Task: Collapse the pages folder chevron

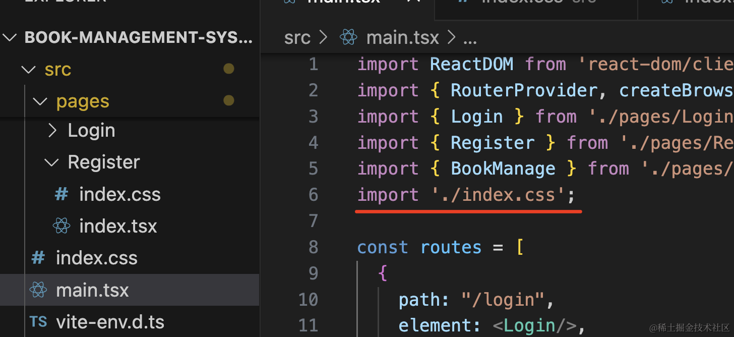Action: [x=40, y=101]
